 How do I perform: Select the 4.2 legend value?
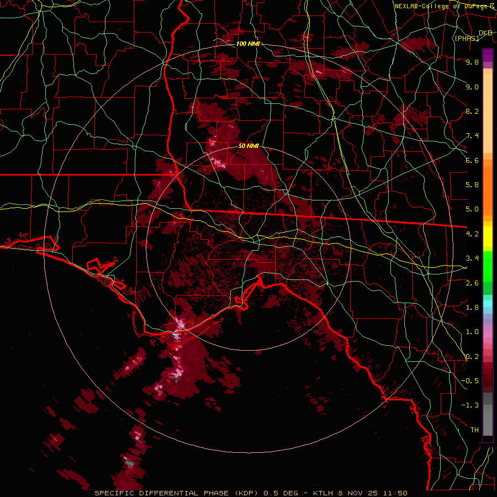point(472,234)
